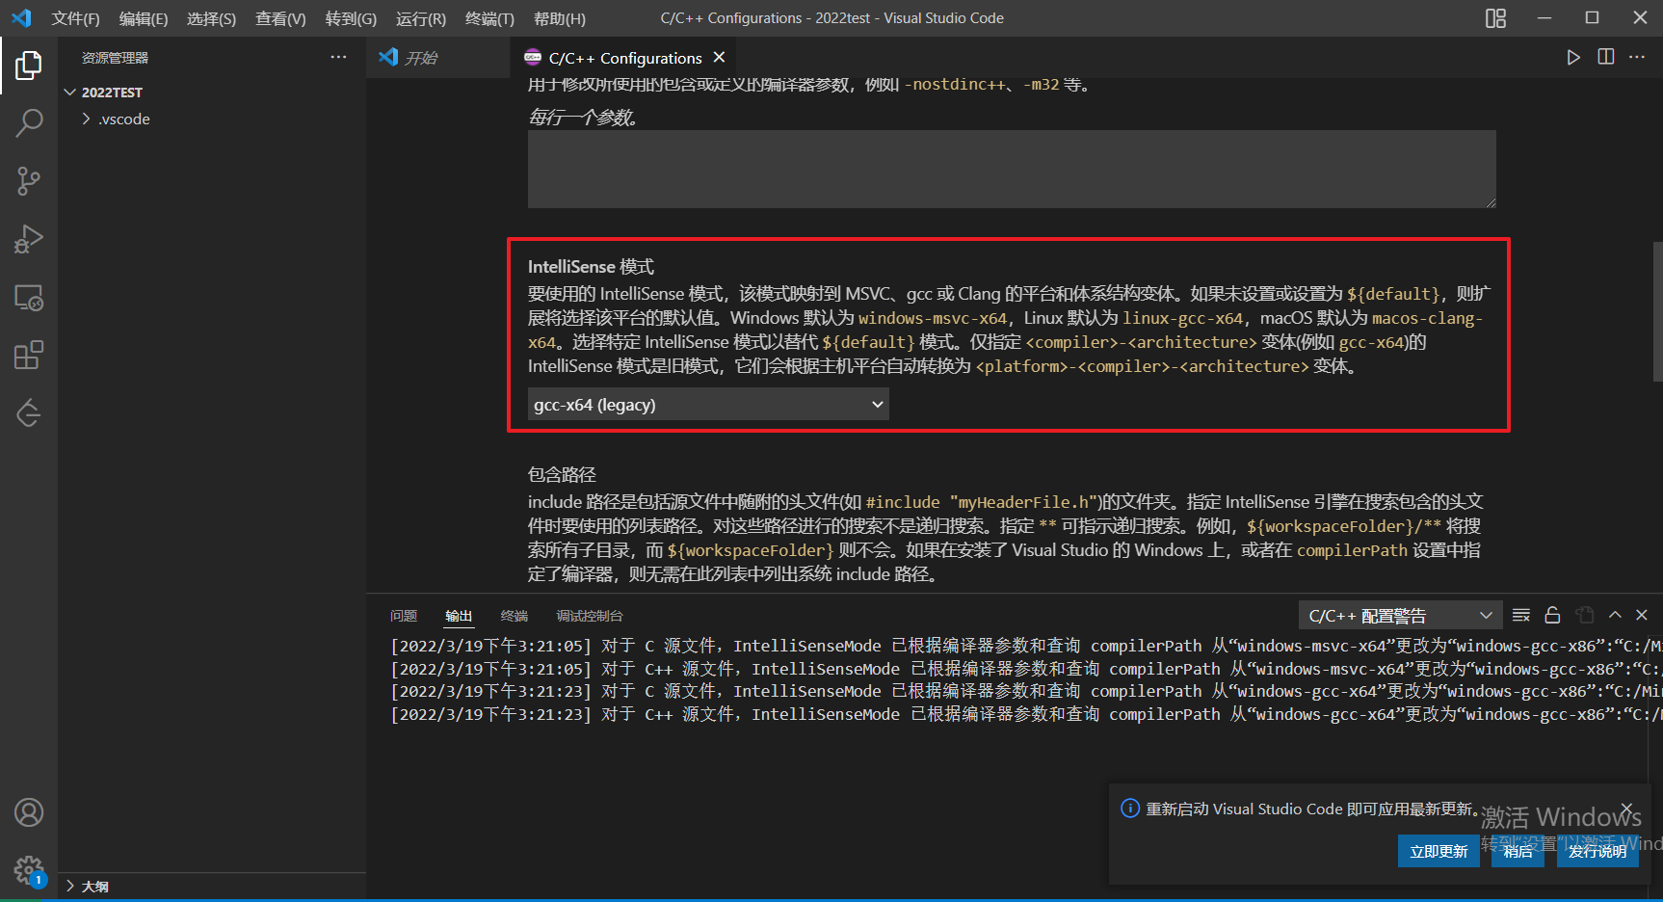This screenshot has width=1663, height=902.
Task: Switch to the Problems panel tab
Action: pos(404,616)
